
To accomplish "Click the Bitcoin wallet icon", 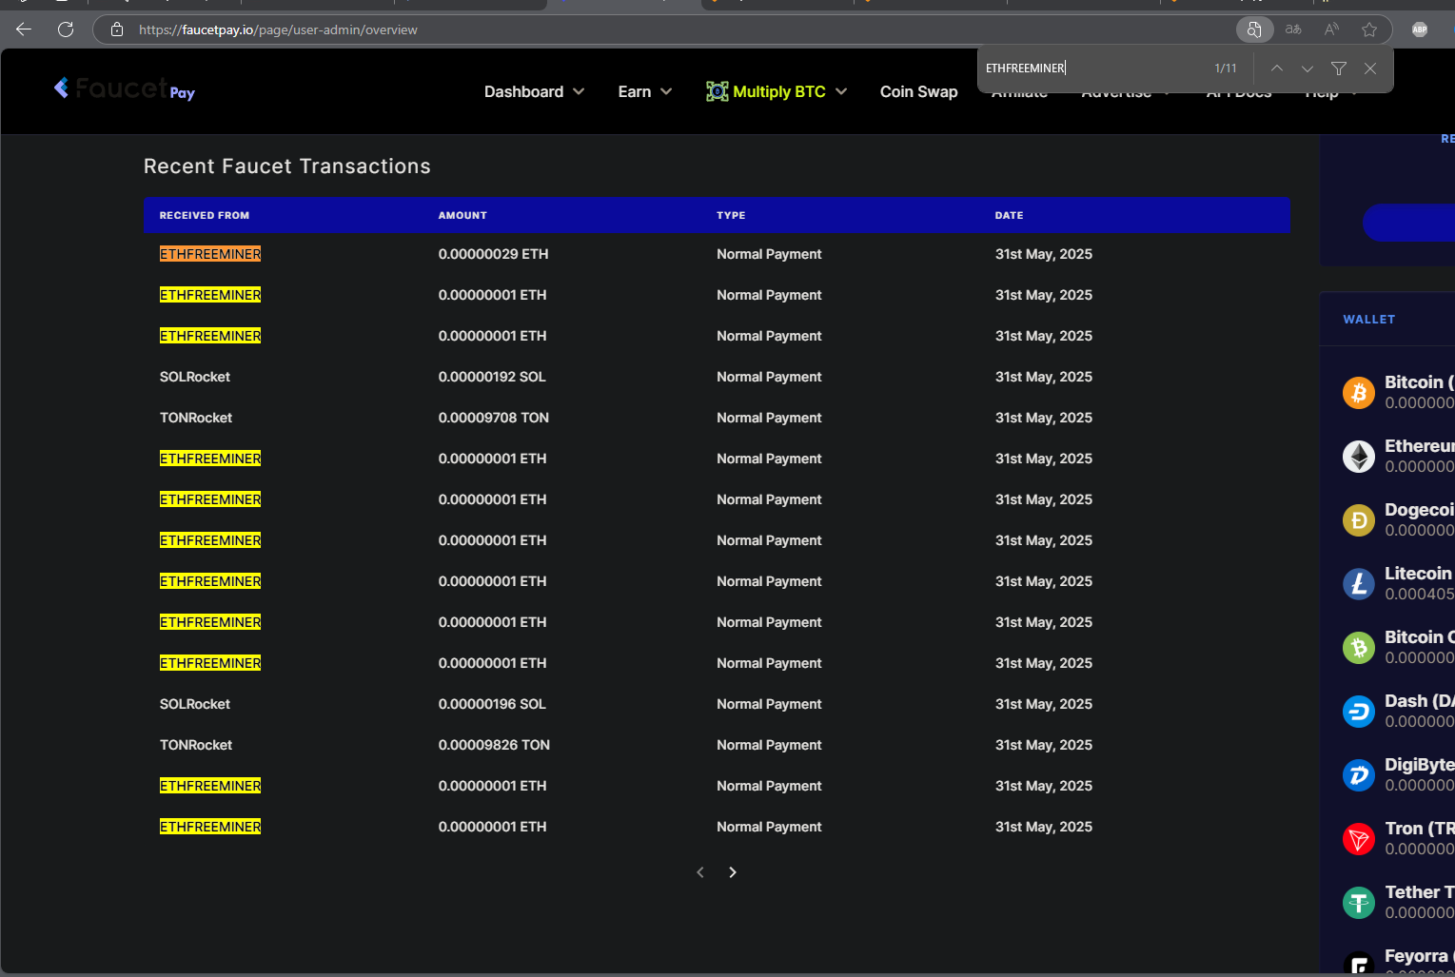I will tap(1359, 392).
